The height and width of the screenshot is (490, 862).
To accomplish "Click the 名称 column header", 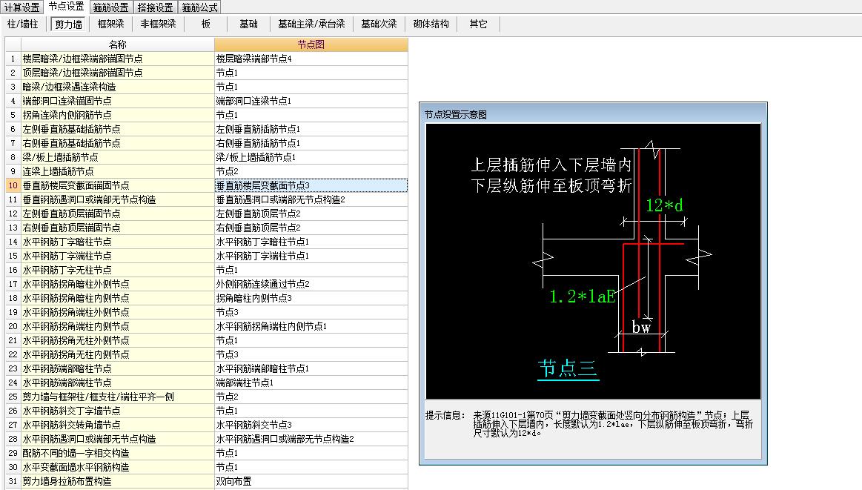I will point(118,44).
